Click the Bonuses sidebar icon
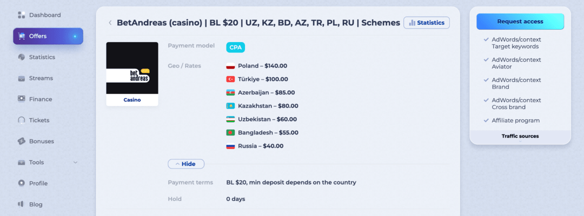The image size is (584, 216). point(22,141)
